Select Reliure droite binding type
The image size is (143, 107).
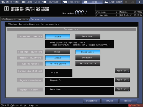coord(88,64)
